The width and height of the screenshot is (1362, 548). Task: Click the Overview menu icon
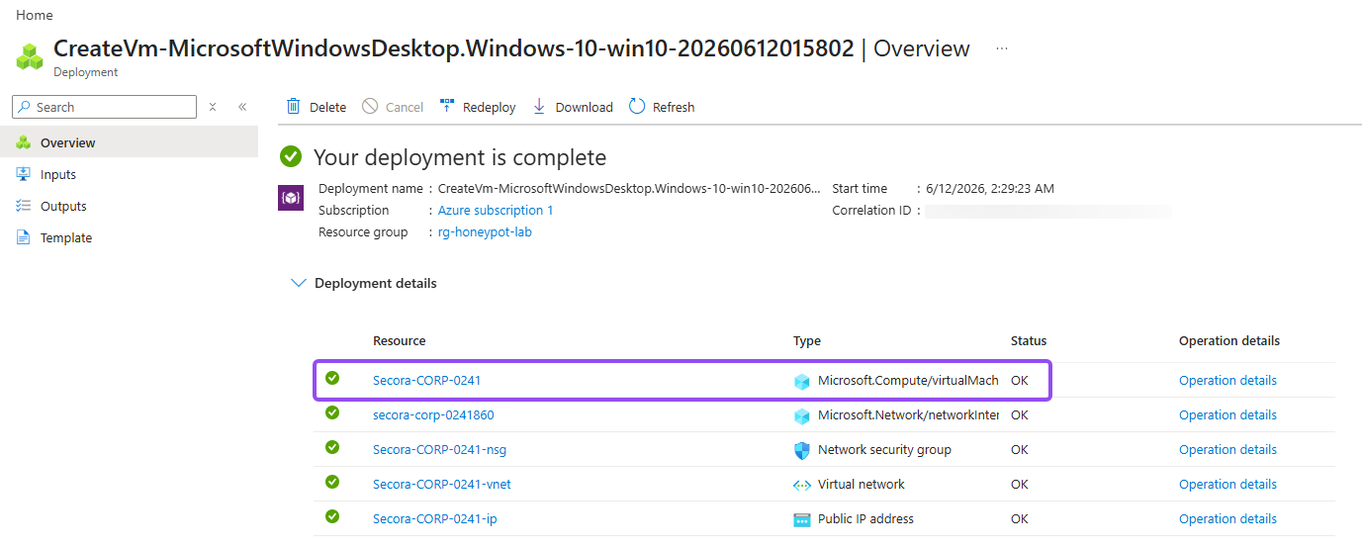(24, 142)
